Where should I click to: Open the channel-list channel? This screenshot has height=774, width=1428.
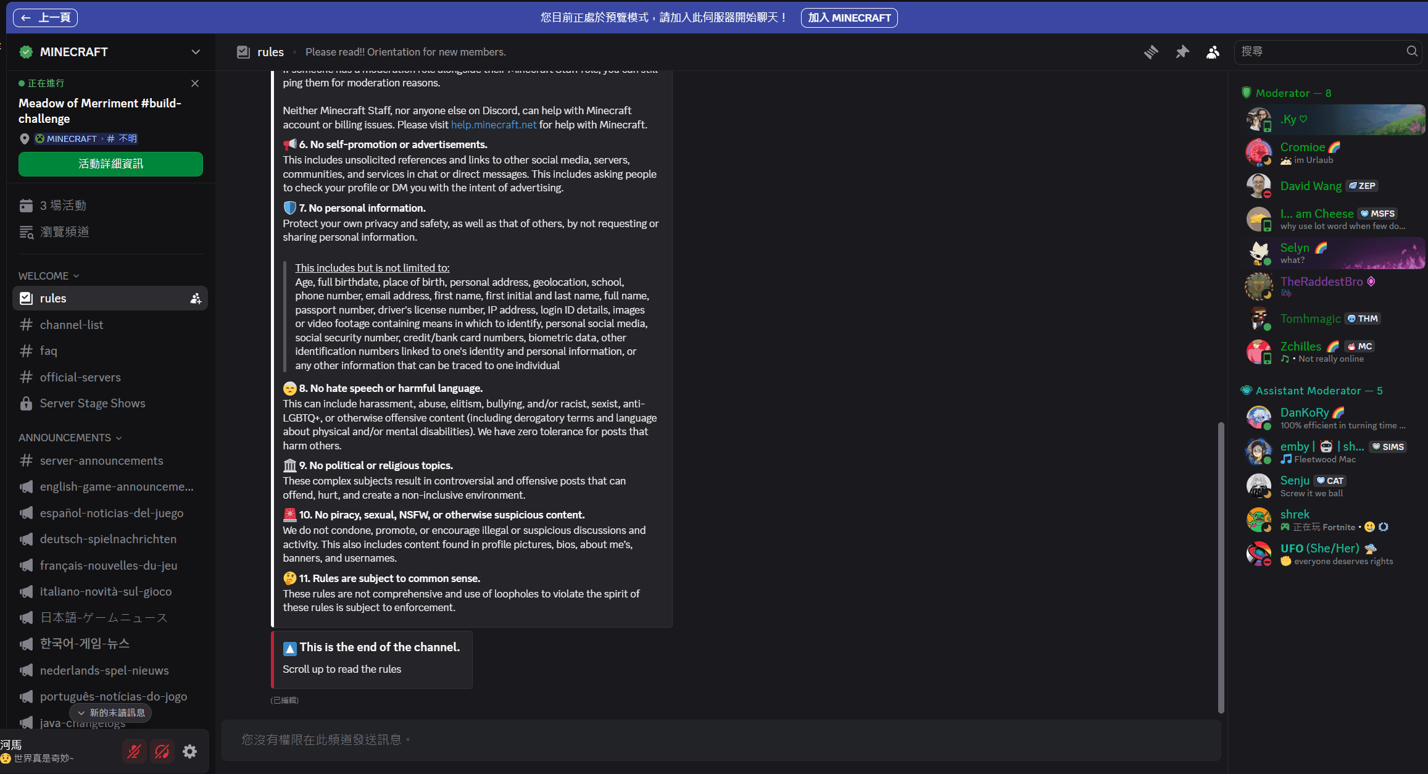(110, 325)
